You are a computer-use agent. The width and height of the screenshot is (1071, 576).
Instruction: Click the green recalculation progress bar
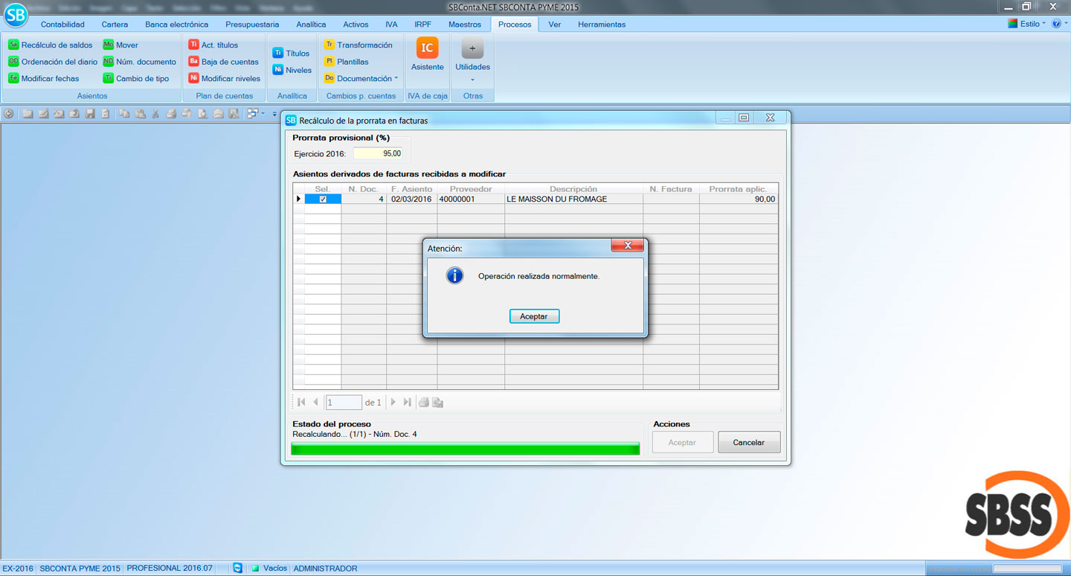tap(465, 449)
